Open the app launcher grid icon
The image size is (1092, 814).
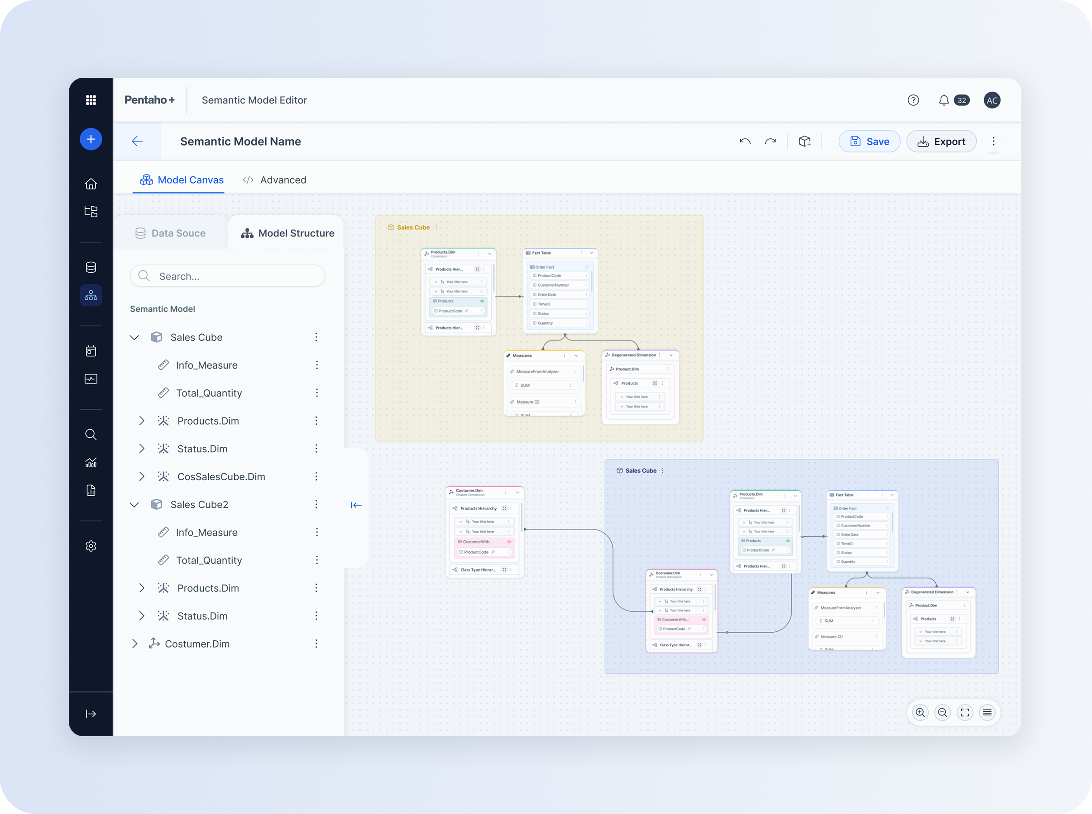91,100
